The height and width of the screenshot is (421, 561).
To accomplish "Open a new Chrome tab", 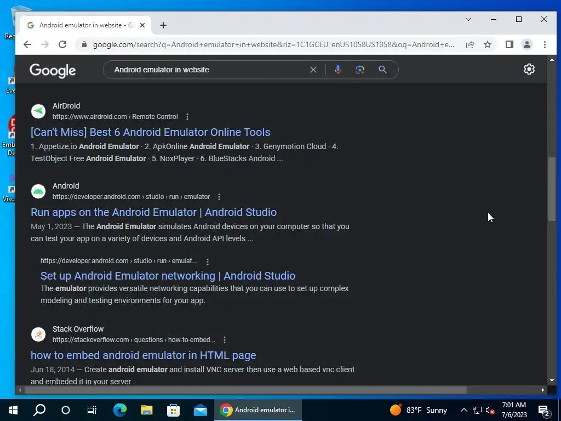I will click(163, 25).
